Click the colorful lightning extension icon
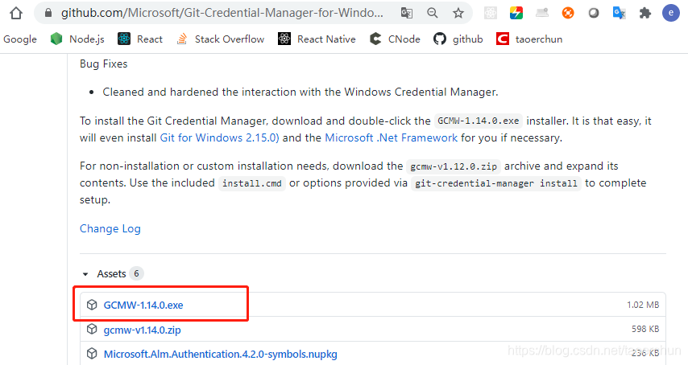This screenshot has width=688, height=365. [x=516, y=13]
